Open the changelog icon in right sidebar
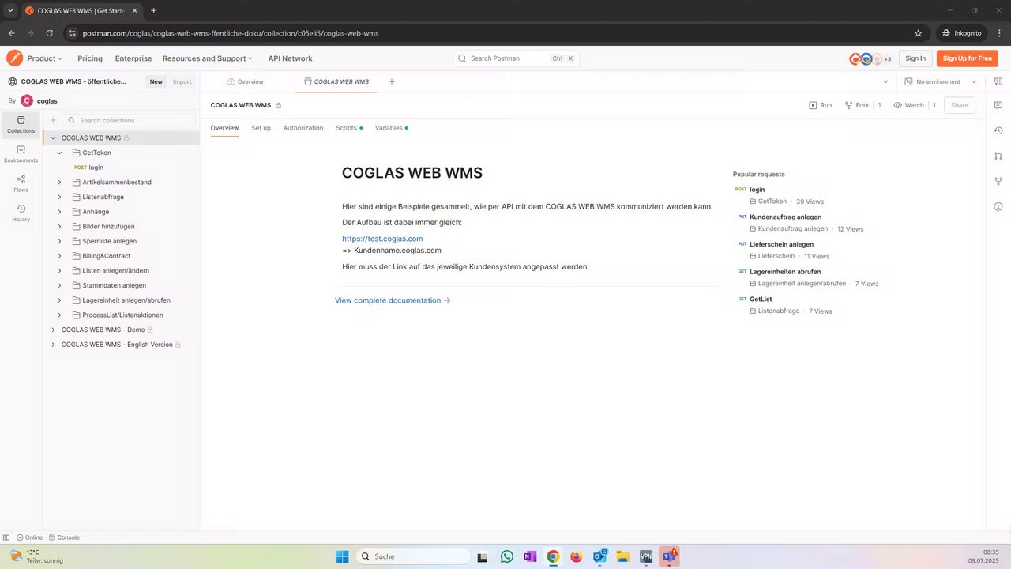Screen dimensions: 1011x569 (x=998, y=130)
